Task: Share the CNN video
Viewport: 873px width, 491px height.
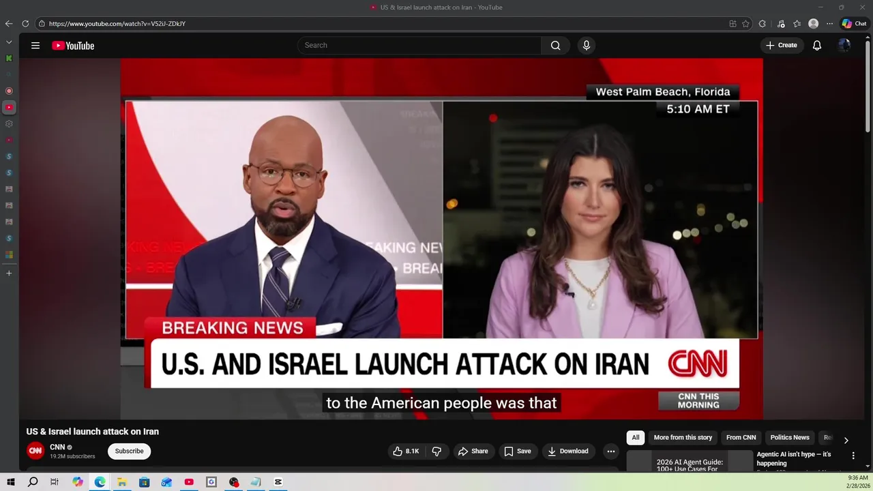Action: pos(473,451)
